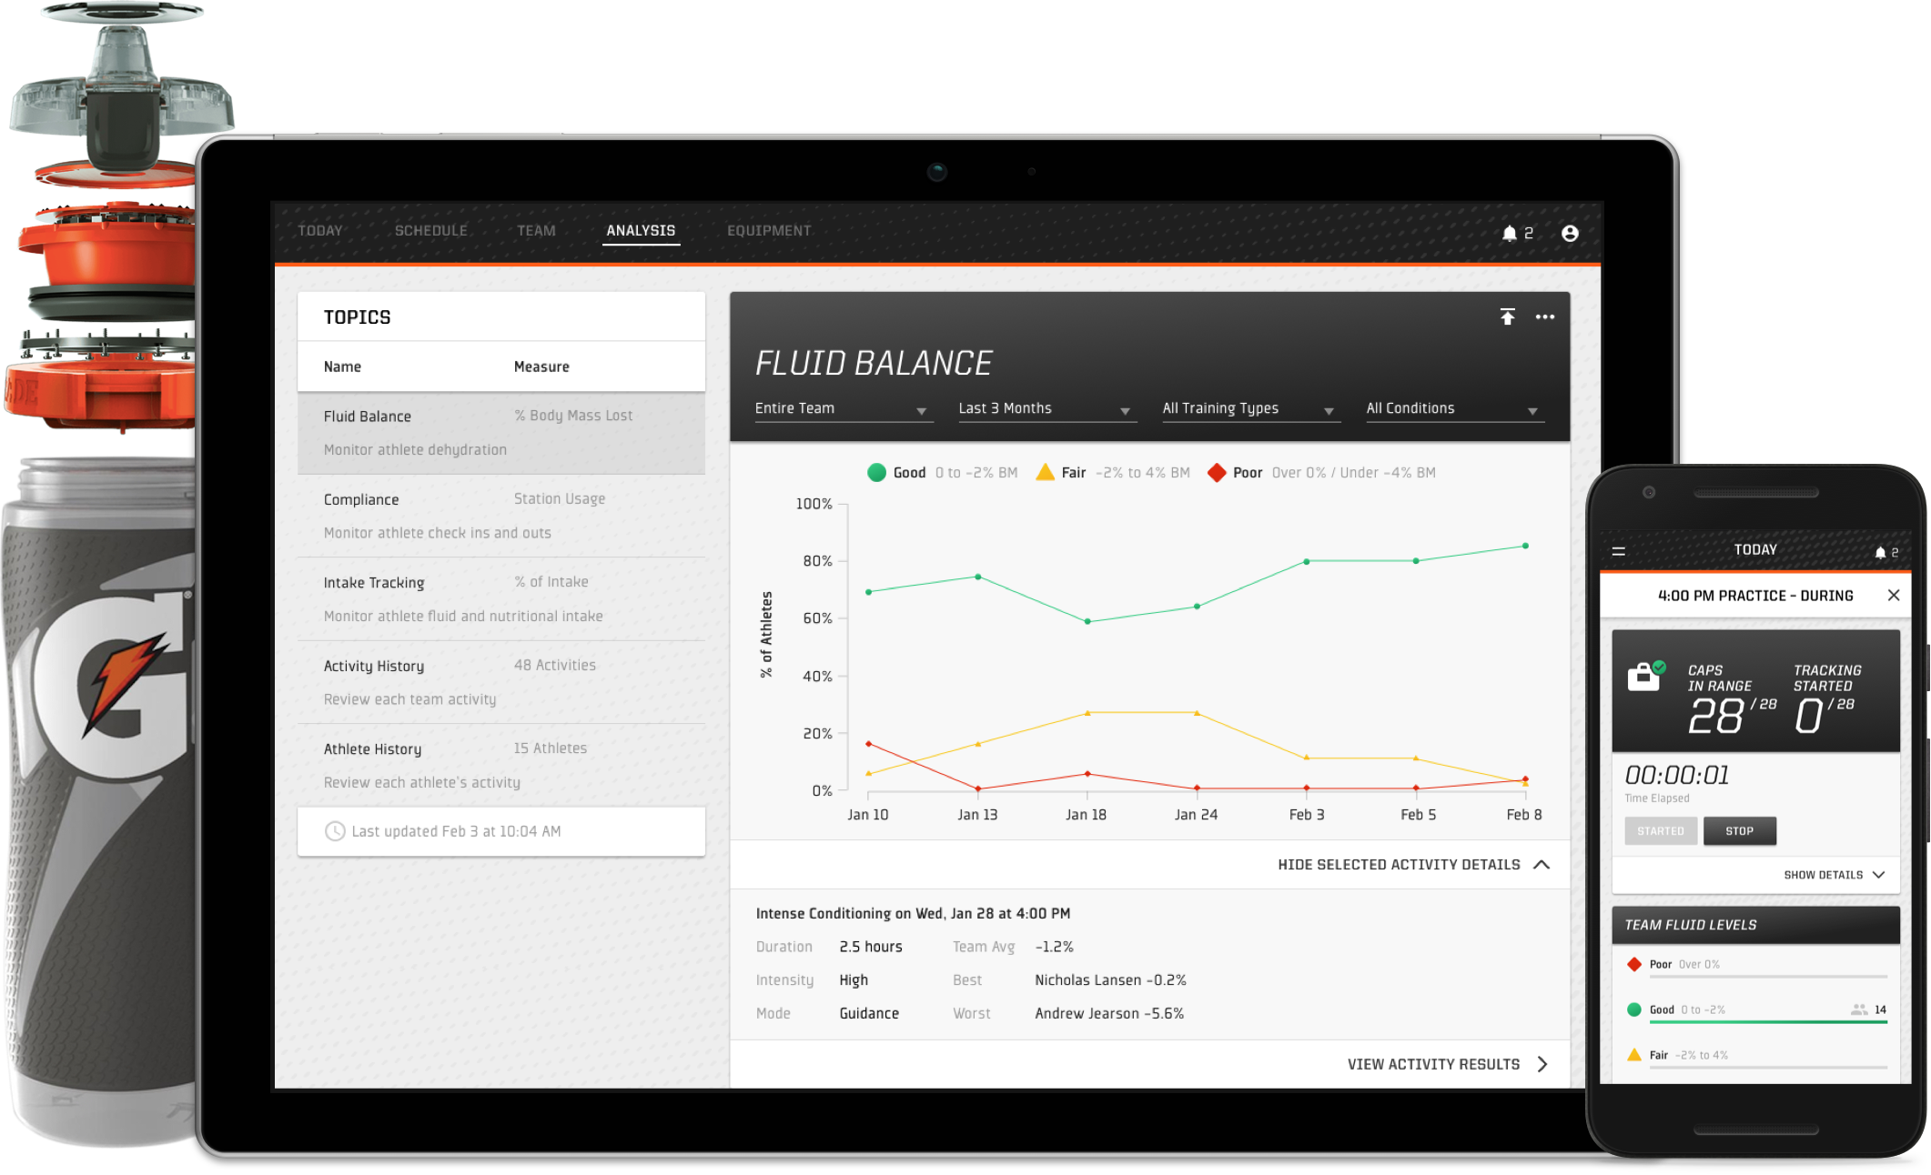The height and width of the screenshot is (1175, 1931).
Task: Select the Intake Tracking topic row
Action: (x=500, y=598)
